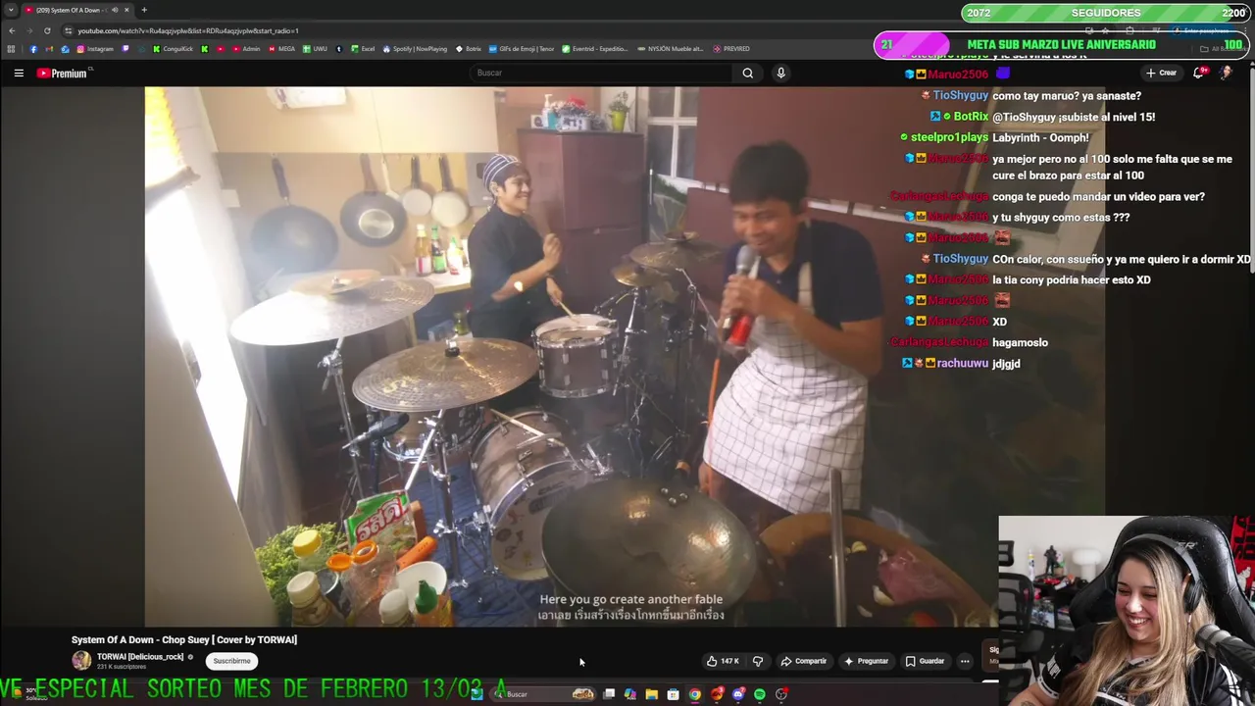Screen dimensions: 1255x706
Task: Go to the YouTube Premium home logo
Action: (x=64, y=73)
